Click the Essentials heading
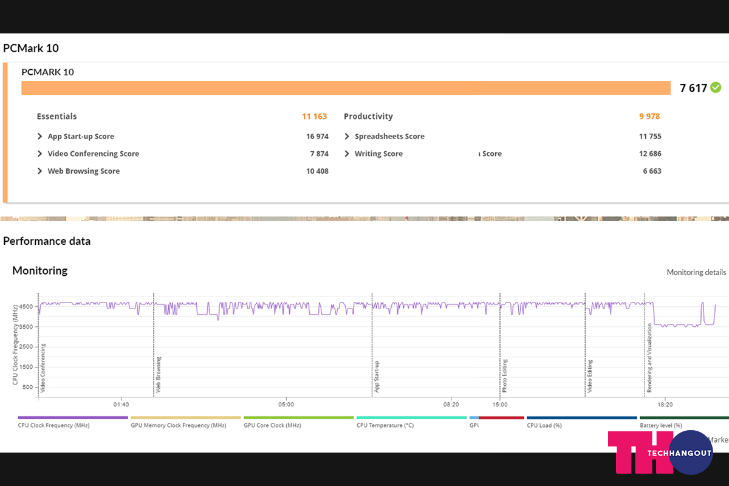The image size is (729, 486). 57,117
